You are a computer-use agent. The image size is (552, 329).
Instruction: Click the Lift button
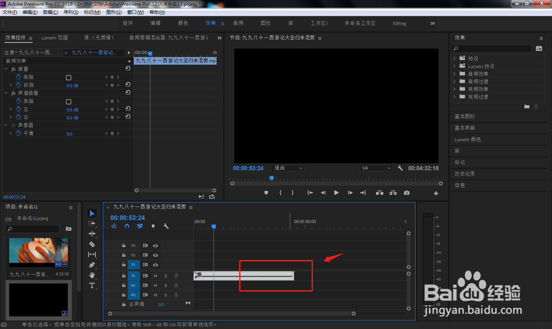point(379,193)
